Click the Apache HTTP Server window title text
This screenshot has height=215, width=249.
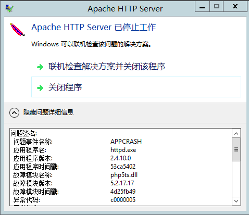coord(125,9)
